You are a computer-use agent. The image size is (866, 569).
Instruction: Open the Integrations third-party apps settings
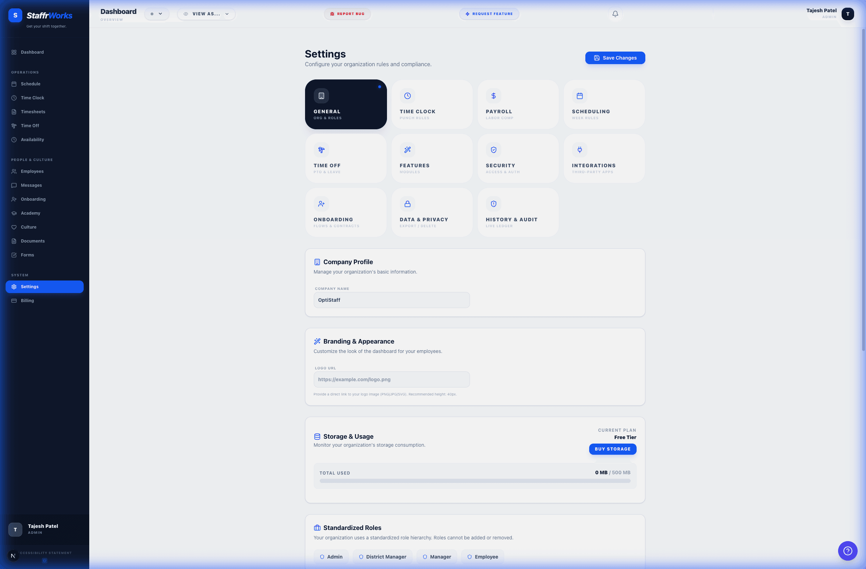pos(604,158)
